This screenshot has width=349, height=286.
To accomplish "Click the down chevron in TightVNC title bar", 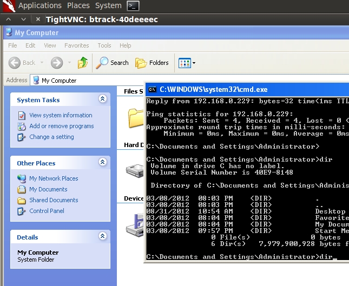I will tap(23, 19).
